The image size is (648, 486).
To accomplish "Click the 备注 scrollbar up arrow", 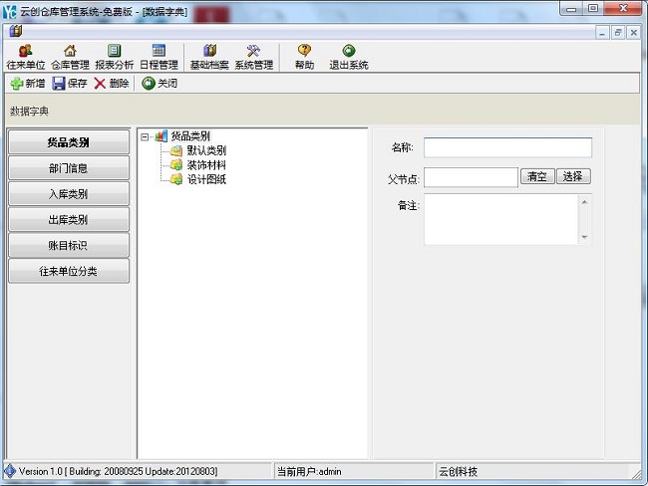I will (584, 202).
